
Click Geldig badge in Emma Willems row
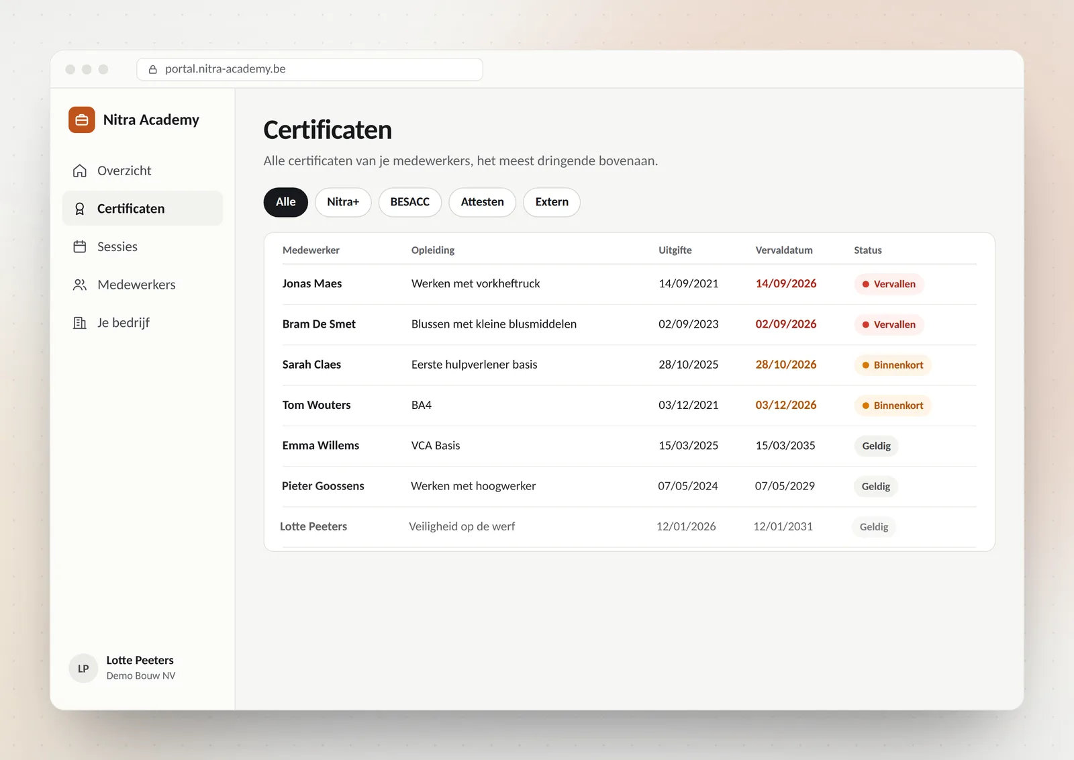point(876,446)
